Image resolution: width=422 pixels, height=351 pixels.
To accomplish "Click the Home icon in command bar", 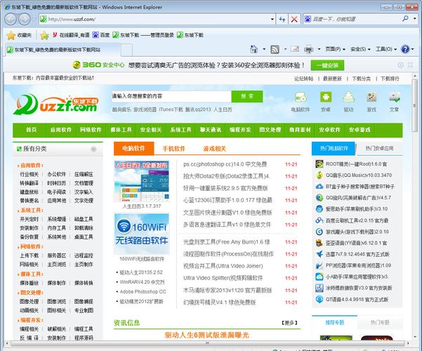I will click(253, 49).
